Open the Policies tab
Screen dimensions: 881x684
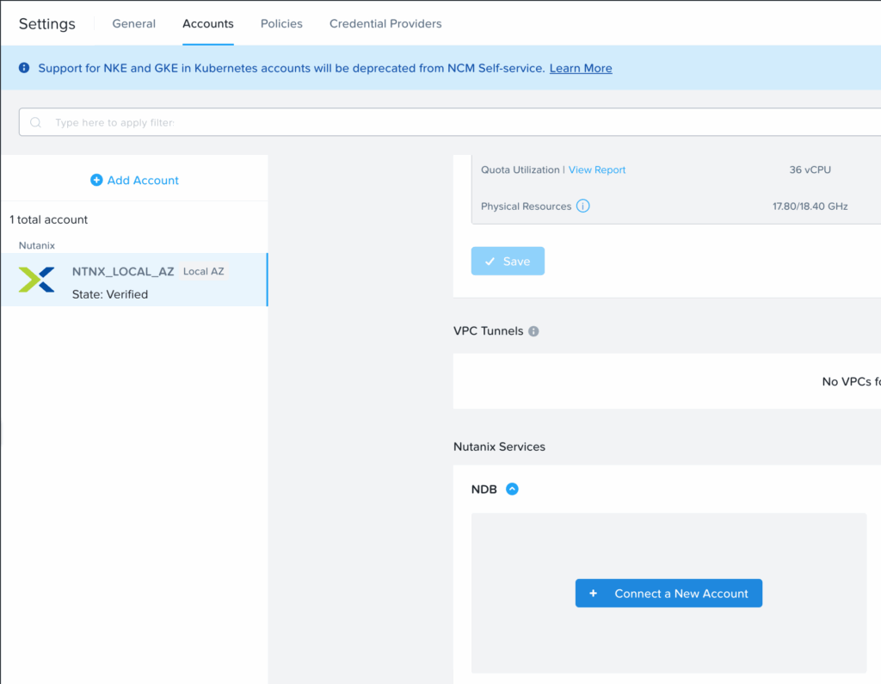point(281,23)
